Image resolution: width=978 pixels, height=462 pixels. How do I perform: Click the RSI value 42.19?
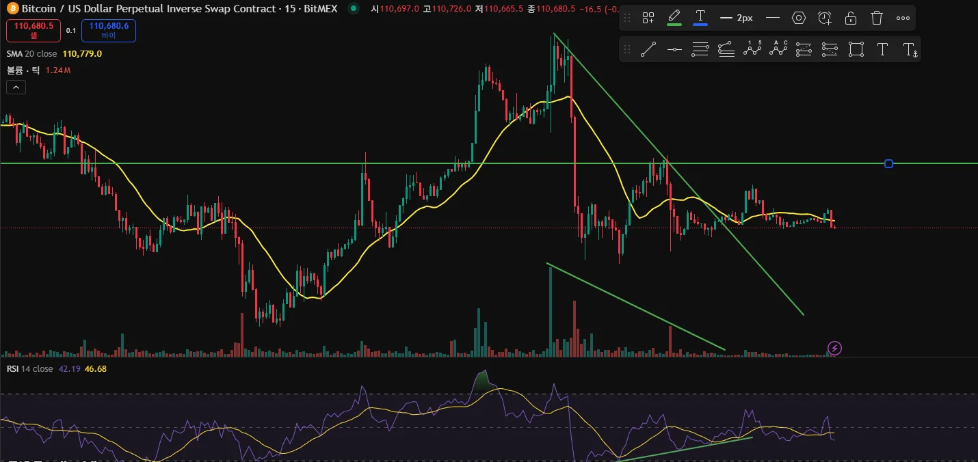point(70,369)
